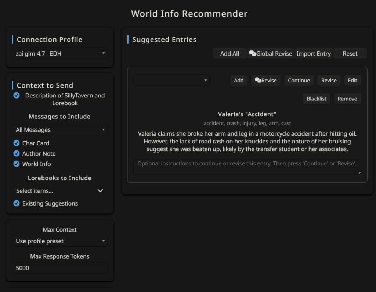Open the empty lorebook selector on entry
The width and height of the screenshot is (376, 292).
(x=171, y=81)
